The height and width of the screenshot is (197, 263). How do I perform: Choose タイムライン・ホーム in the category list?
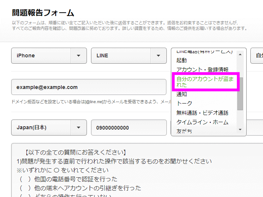point(202,122)
